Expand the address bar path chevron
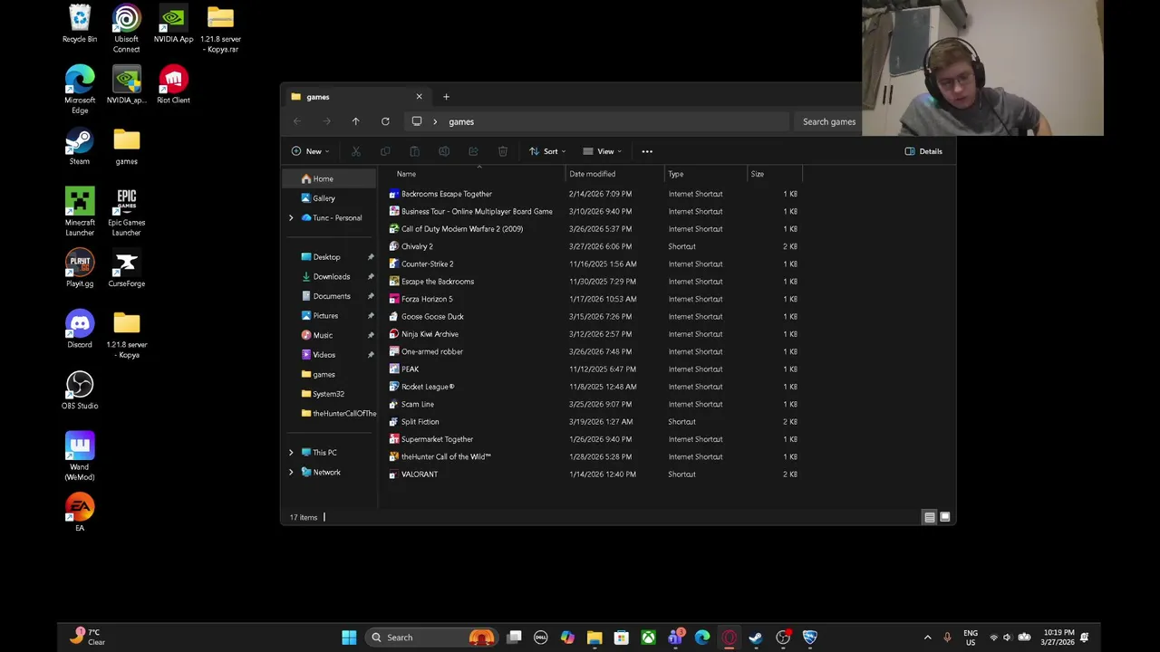Image resolution: width=1160 pixels, height=652 pixels. [435, 121]
